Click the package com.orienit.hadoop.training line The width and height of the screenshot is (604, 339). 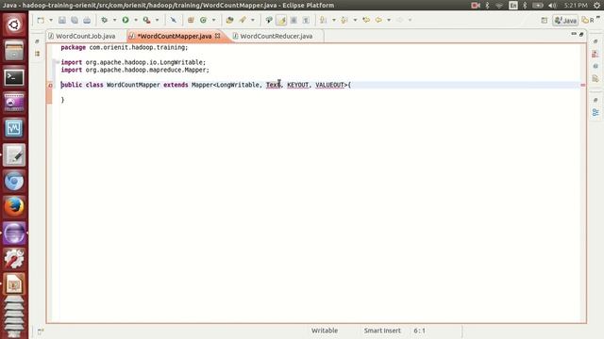point(125,47)
